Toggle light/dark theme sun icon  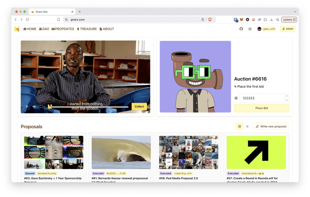point(250,29)
